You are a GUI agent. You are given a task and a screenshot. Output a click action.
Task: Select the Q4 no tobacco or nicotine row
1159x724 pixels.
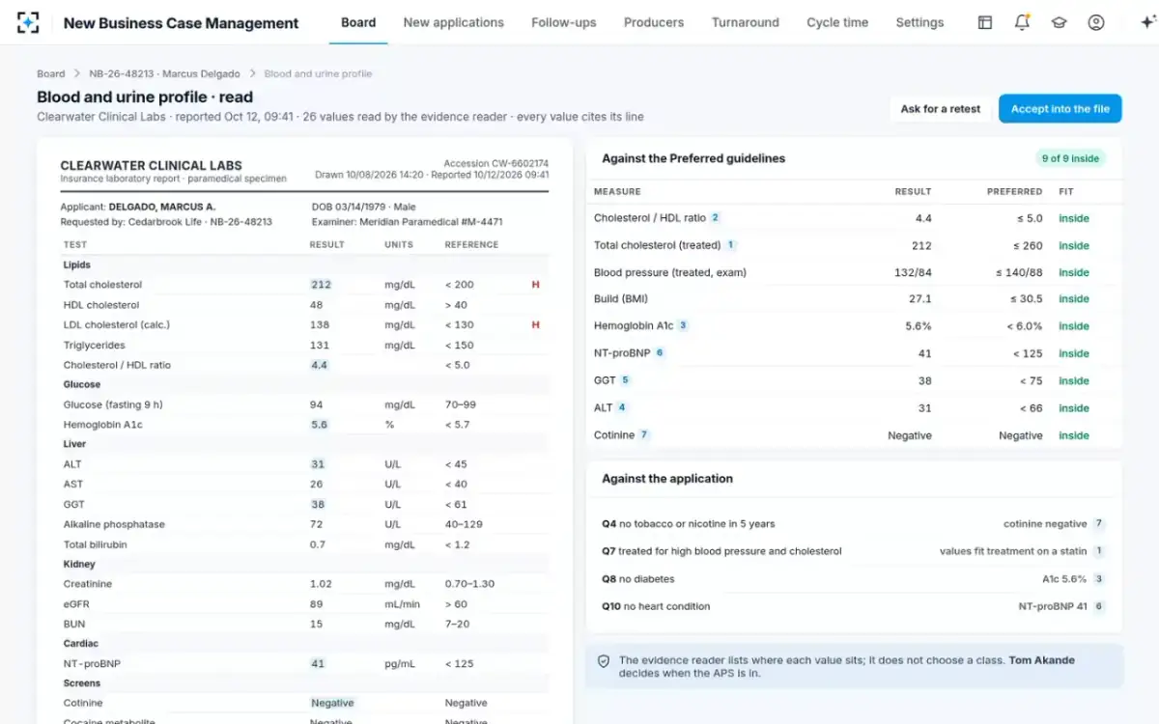[854, 524]
